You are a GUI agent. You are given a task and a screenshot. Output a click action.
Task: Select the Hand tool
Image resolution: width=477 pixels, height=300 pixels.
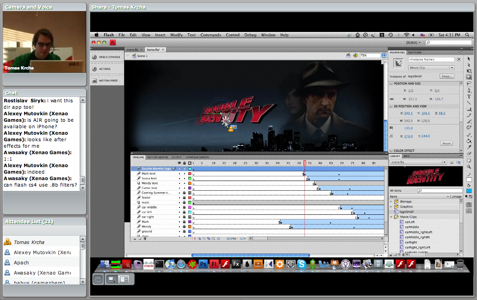click(469, 160)
